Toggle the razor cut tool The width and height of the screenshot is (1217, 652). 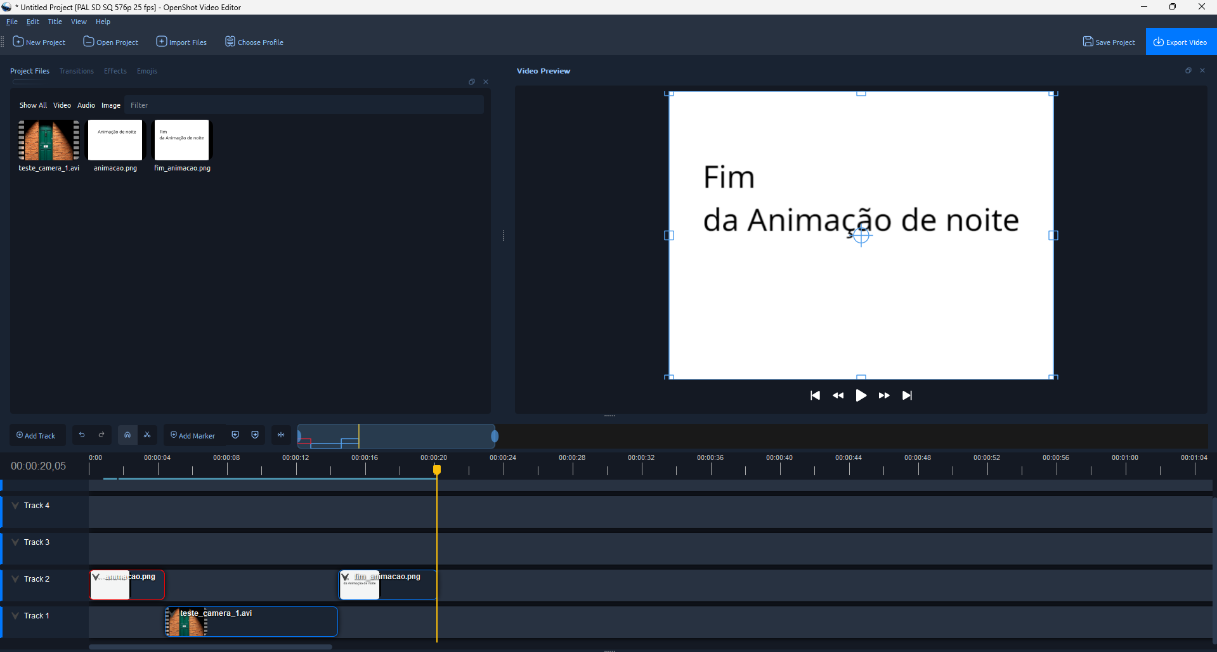[147, 435]
